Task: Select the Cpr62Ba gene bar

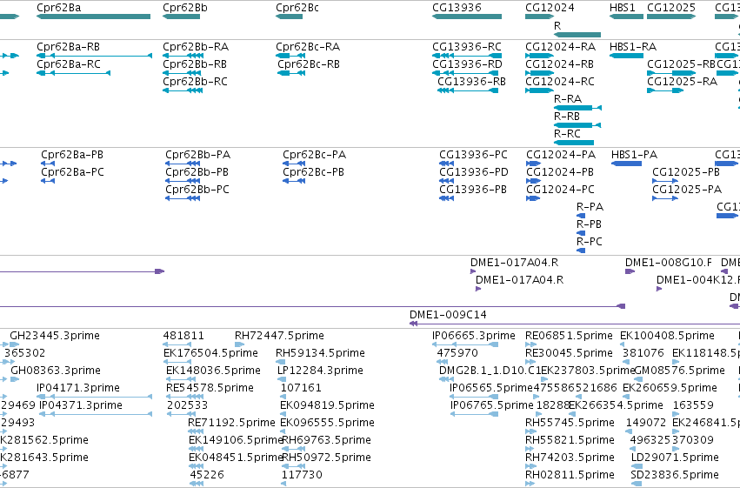Action: point(93,17)
